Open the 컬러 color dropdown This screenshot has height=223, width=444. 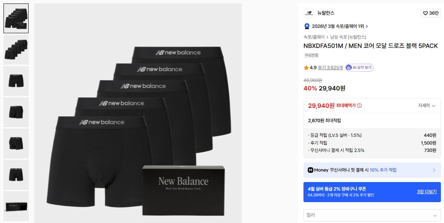[372, 215]
